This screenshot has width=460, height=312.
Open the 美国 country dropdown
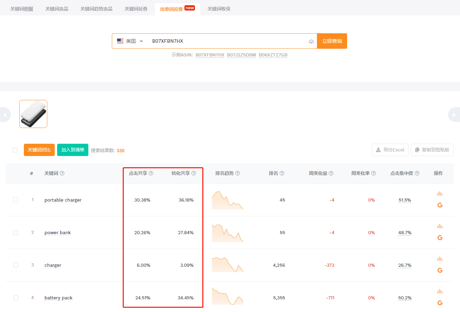coord(130,41)
